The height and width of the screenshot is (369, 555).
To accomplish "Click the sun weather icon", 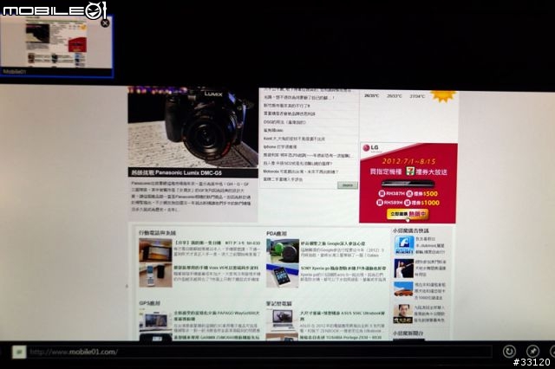I will (442, 96).
